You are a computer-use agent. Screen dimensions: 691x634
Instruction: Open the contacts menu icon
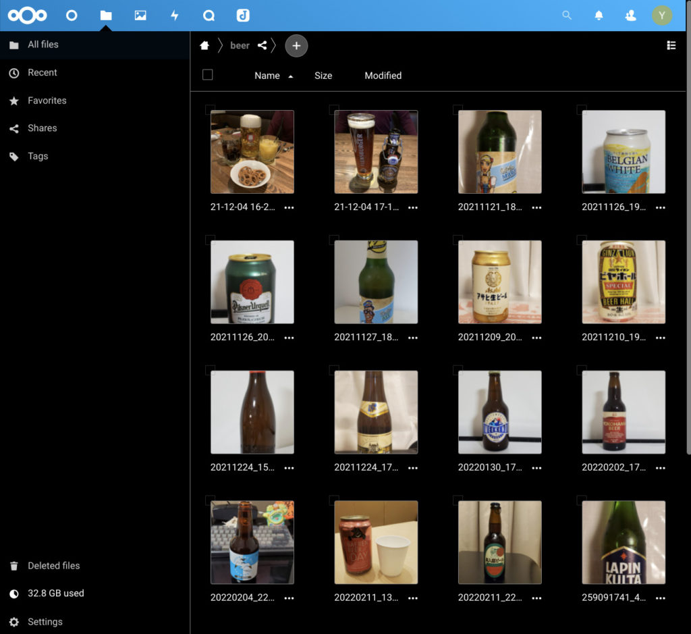[x=630, y=16]
